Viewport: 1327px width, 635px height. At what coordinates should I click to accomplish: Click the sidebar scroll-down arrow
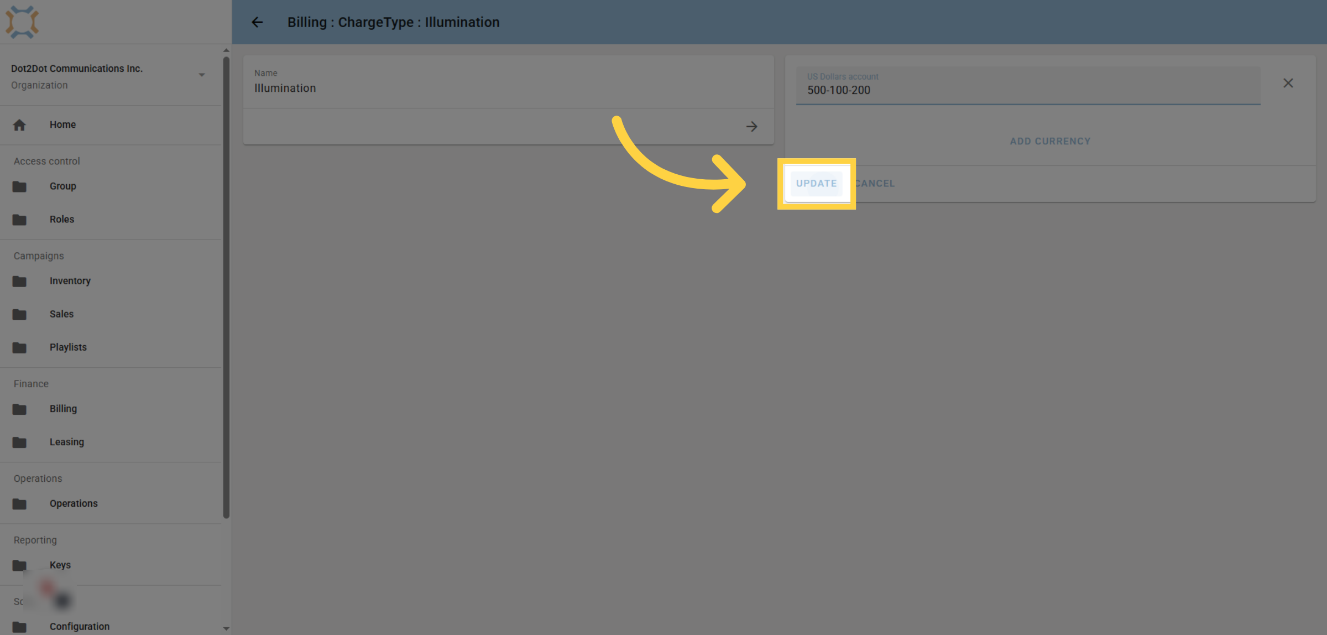pos(226,628)
